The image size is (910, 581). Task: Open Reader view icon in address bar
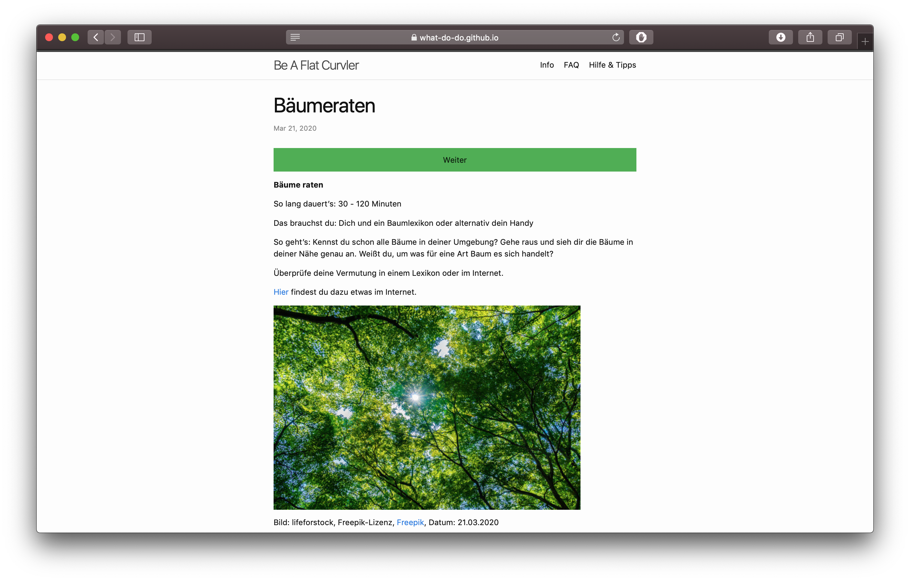[x=295, y=37]
